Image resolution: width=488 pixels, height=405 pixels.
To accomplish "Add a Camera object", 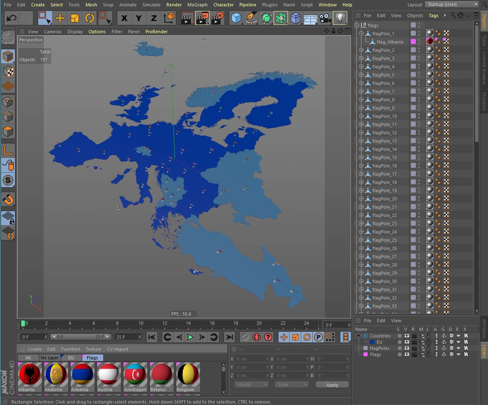I will coord(325,18).
